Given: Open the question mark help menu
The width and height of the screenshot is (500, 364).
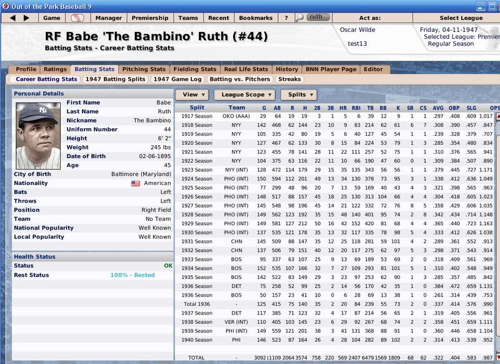Looking at the screenshot, I should (286, 18).
